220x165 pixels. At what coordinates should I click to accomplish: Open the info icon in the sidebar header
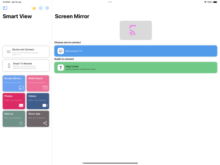tap(41, 8)
